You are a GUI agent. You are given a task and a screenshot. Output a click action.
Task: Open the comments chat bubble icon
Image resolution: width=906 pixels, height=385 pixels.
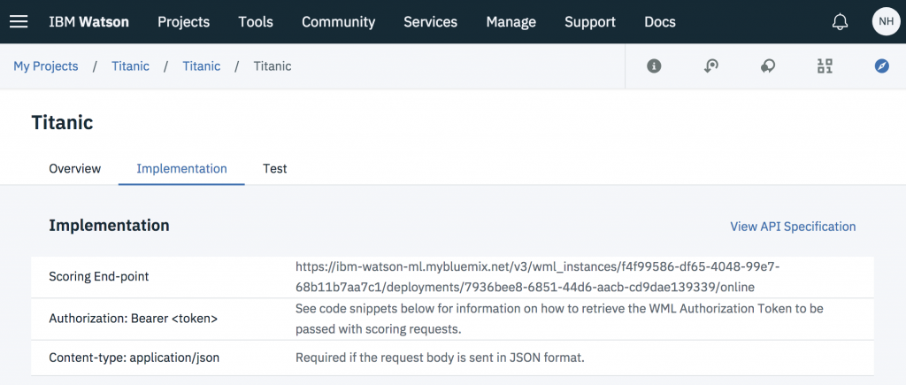point(768,66)
